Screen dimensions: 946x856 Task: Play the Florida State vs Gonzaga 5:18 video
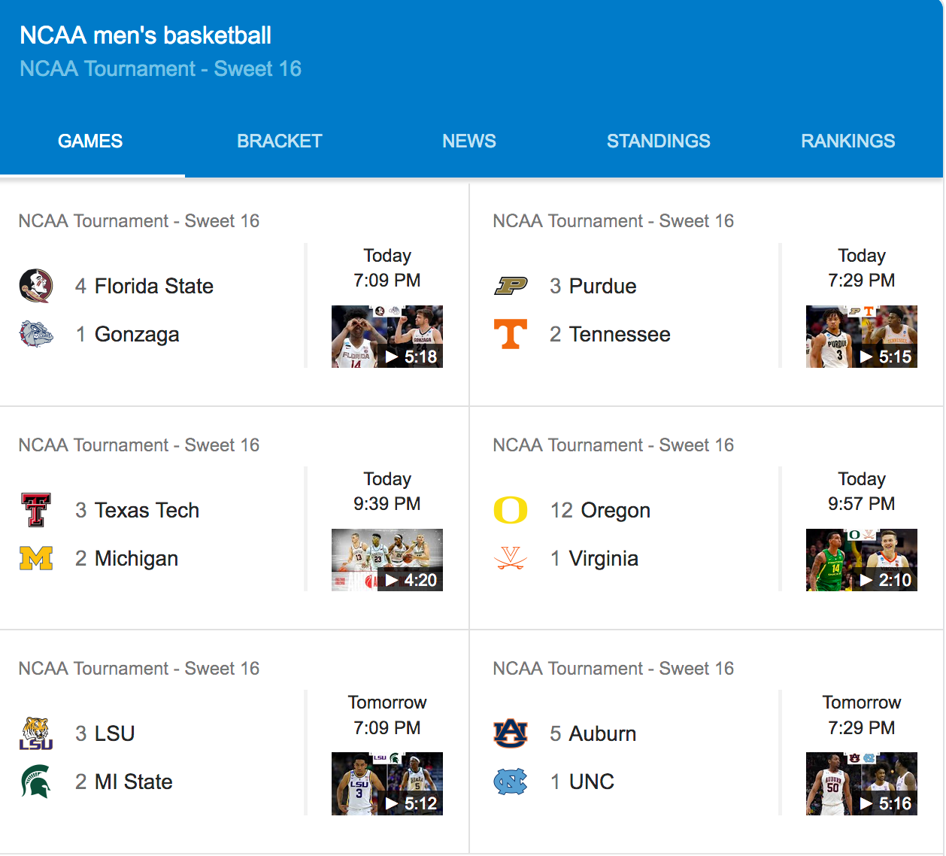point(387,336)
